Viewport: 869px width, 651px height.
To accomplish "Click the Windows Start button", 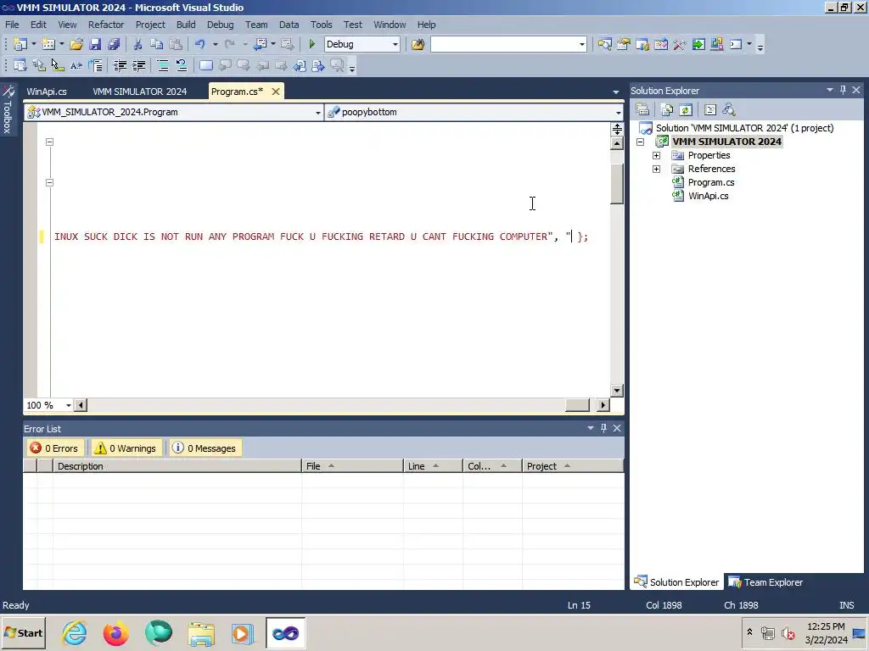I will 23,632.
